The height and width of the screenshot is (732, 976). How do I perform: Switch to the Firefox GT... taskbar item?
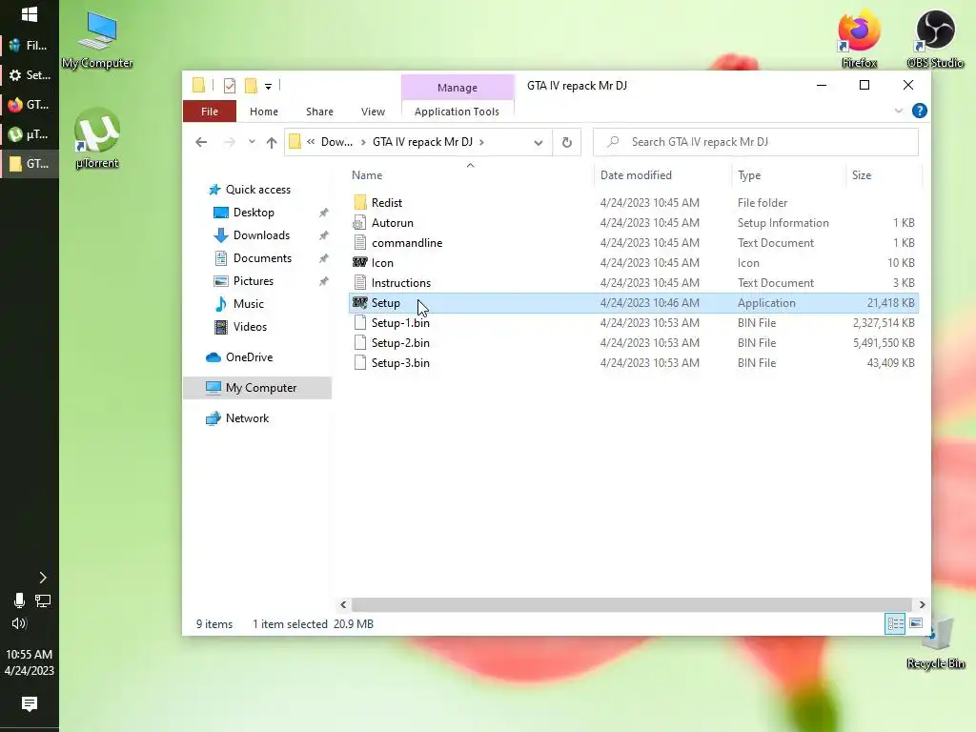30,105
